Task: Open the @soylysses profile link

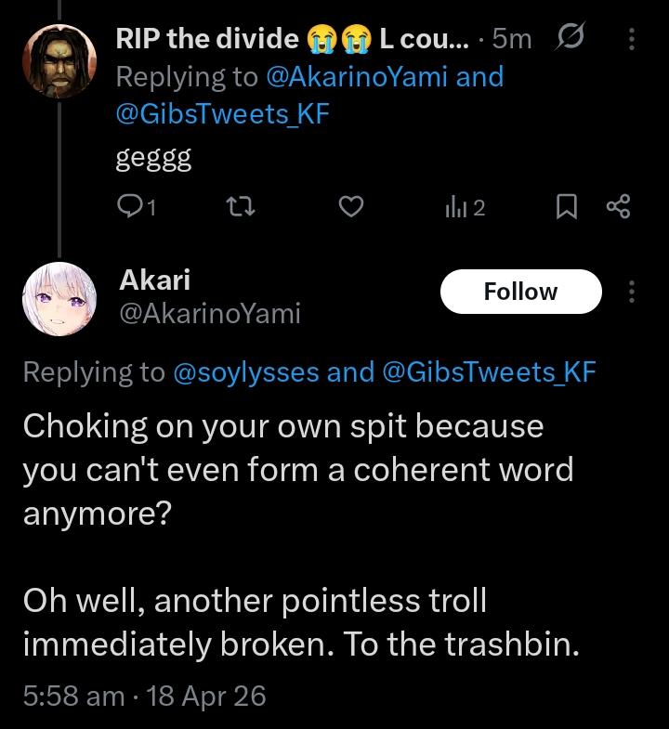Action: point(247,372)
